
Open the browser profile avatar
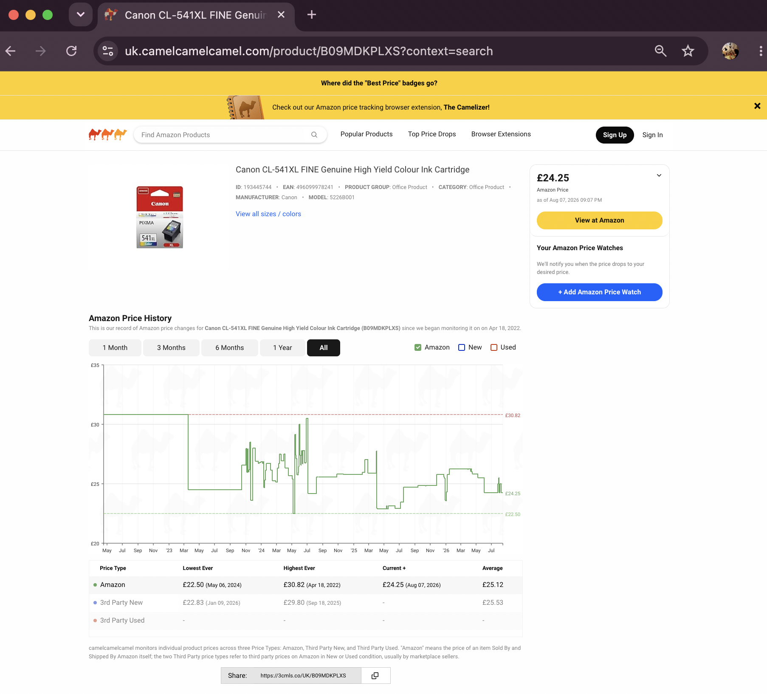tap(730, 51)
